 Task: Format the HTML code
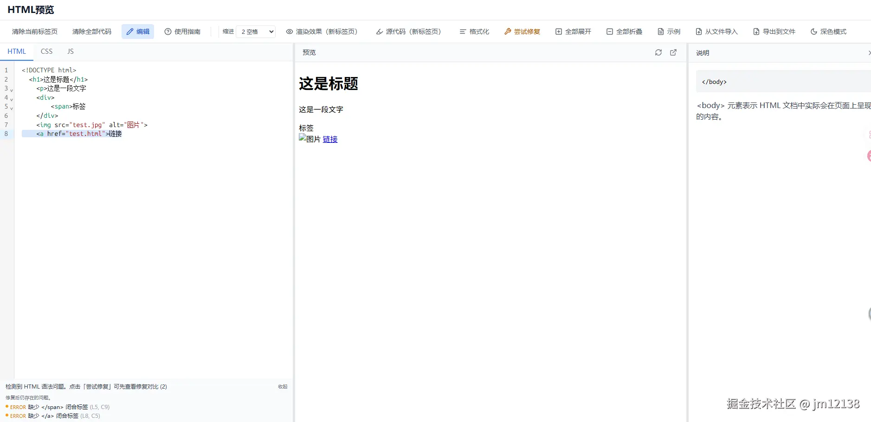(x=474, y=32)
